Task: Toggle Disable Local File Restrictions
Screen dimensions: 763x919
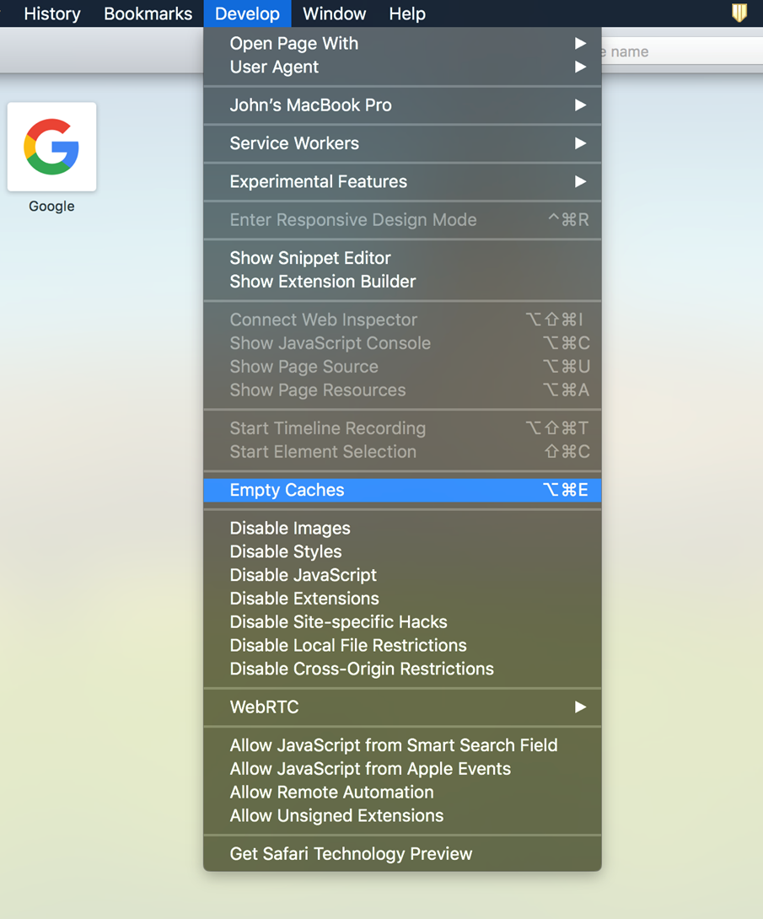Action: point(403,645)
